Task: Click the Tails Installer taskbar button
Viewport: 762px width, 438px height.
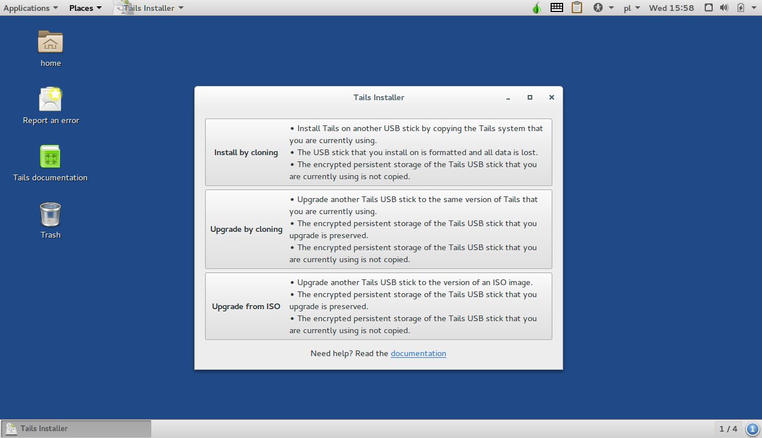Action: 76,428
